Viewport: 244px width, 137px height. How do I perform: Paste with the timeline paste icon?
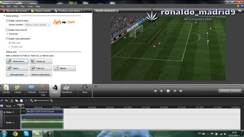(x=21, y=100)
